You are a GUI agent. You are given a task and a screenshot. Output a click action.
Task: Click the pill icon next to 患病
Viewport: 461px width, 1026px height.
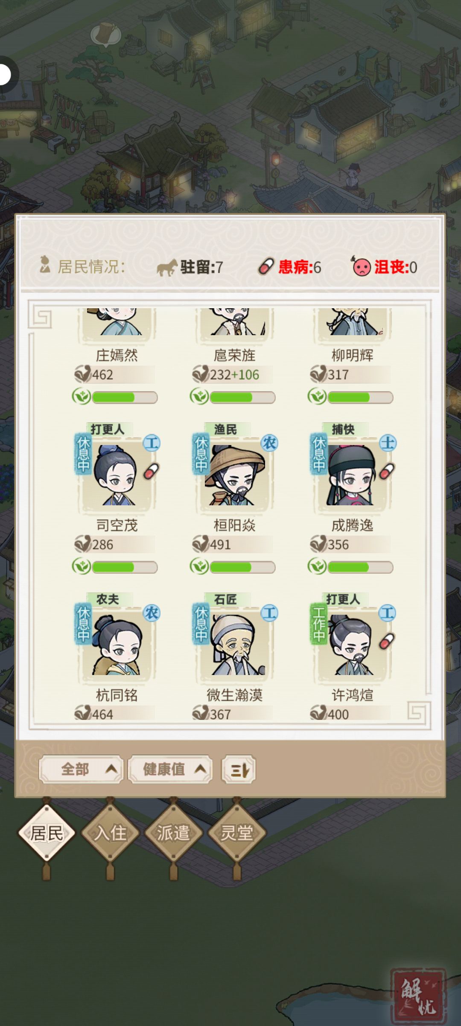[x=266, y=267]
